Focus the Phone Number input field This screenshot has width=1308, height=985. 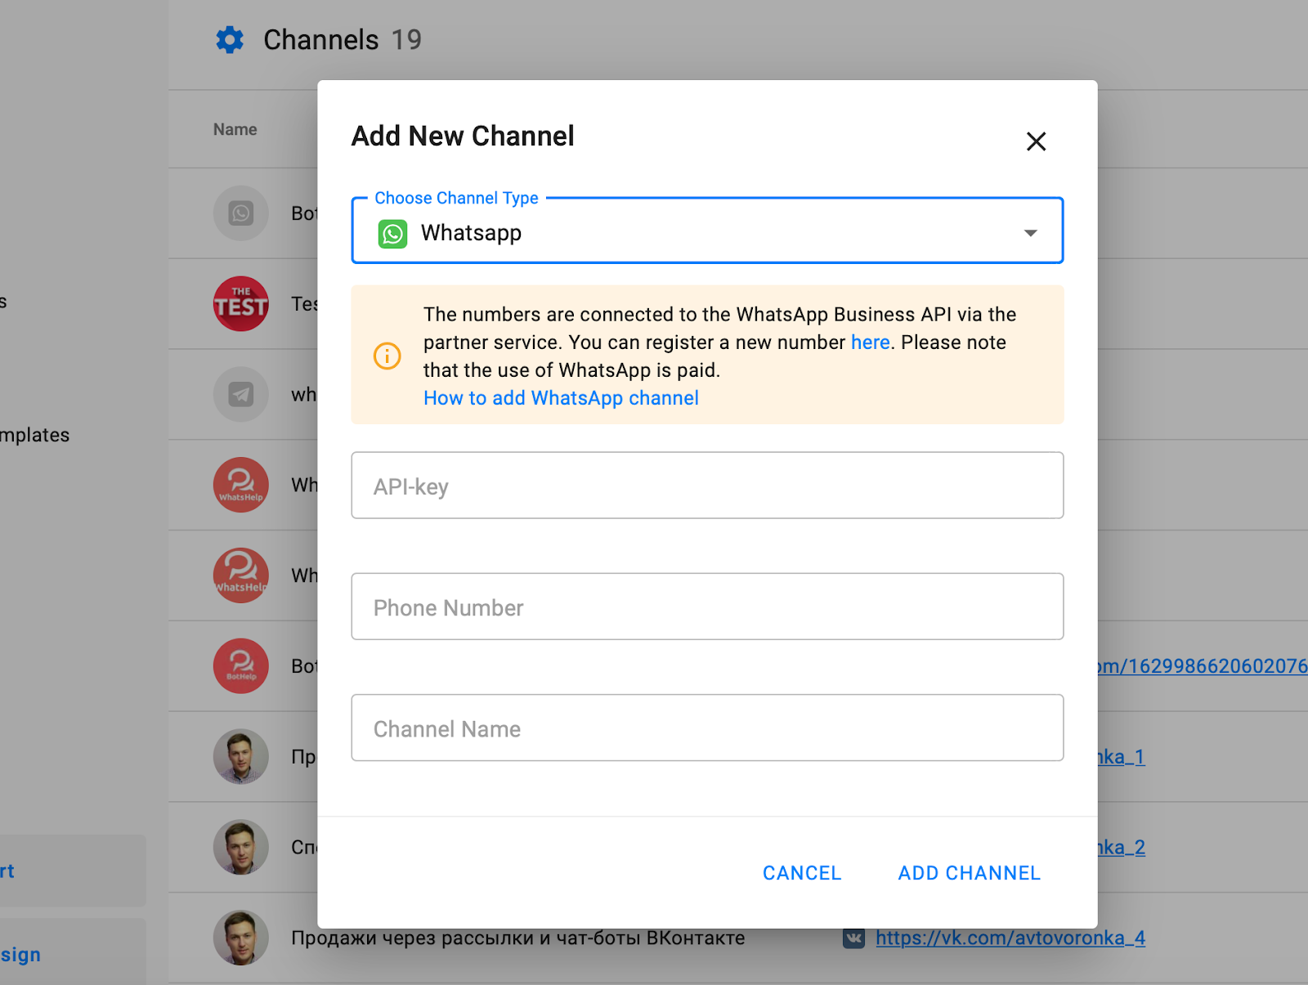706,607
